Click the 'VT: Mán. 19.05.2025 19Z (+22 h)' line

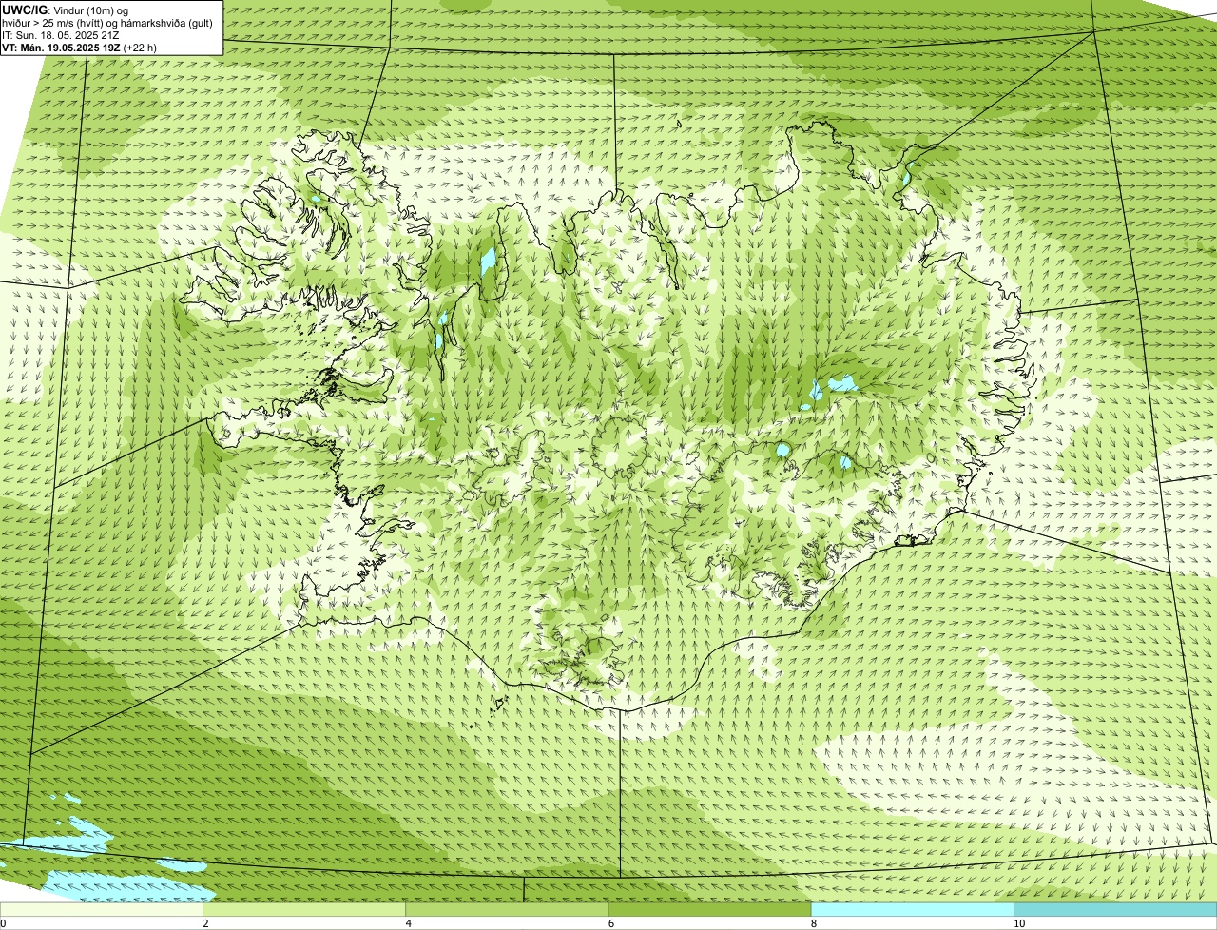point(80,48)
